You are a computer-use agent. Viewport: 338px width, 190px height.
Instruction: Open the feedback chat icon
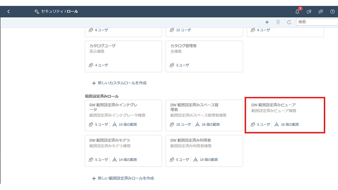(x=309, y=12)
